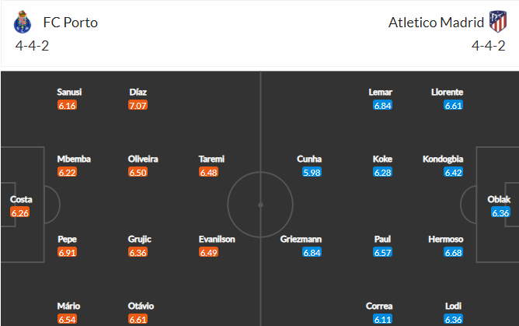Click player Kondogbia's name

443,159
